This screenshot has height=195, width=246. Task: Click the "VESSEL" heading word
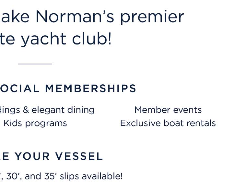click(x=79, y=156)
